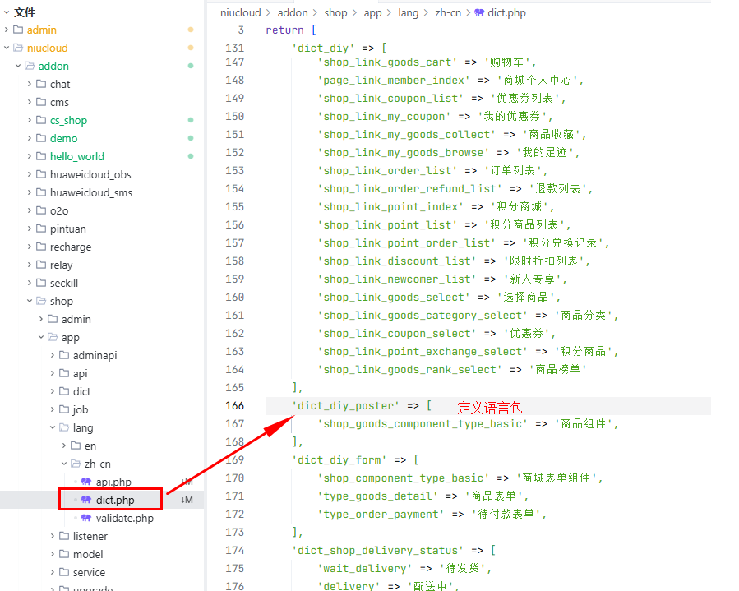Expand the admin root folder chevron
739x591 pixels.
pos(7,30)
